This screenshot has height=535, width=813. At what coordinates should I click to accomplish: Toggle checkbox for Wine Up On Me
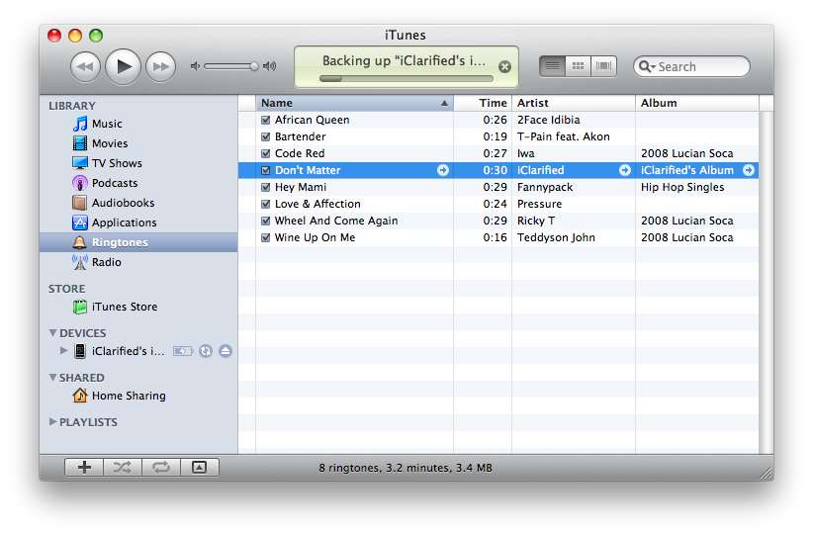click(x=265, y=237)
